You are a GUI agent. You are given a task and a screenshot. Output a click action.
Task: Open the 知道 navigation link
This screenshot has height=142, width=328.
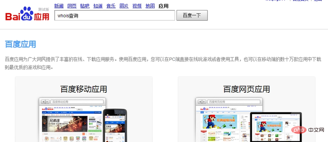pos(98,6)
